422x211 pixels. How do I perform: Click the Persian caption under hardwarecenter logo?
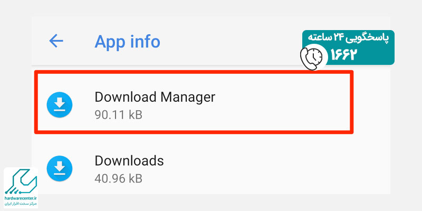(x=21, y=204)
